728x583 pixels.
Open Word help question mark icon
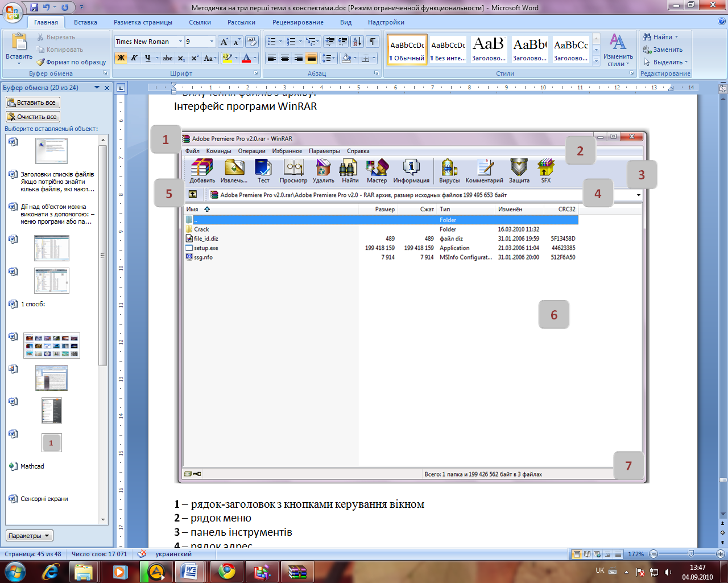[722, 22]
